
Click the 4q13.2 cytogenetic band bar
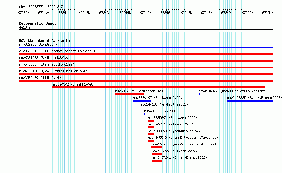(x=146, y=31)
